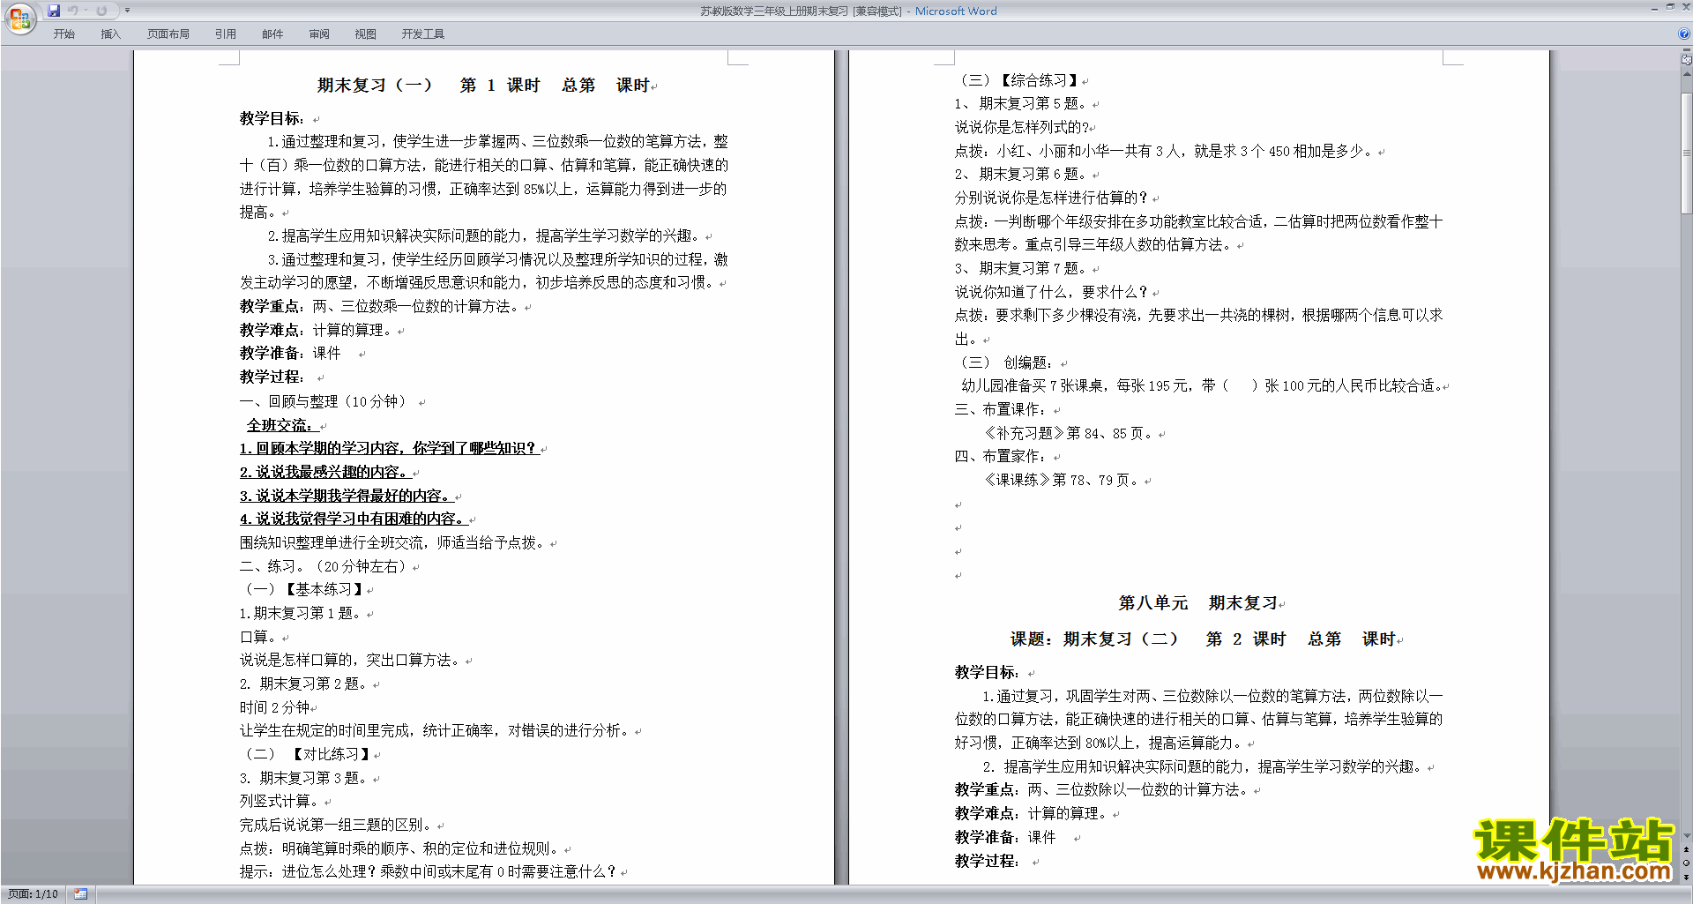Click heading 期末复习（一）on page one
1693x904 pixels.
click(375, 86)
